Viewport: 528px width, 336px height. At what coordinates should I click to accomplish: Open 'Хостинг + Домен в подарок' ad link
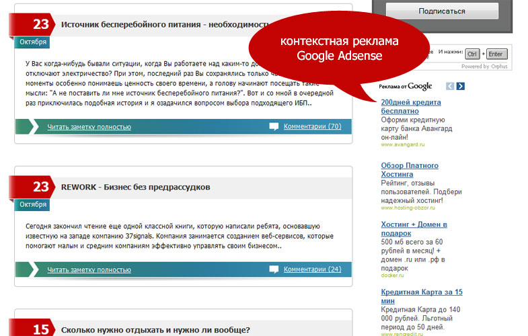pos(414,228)
